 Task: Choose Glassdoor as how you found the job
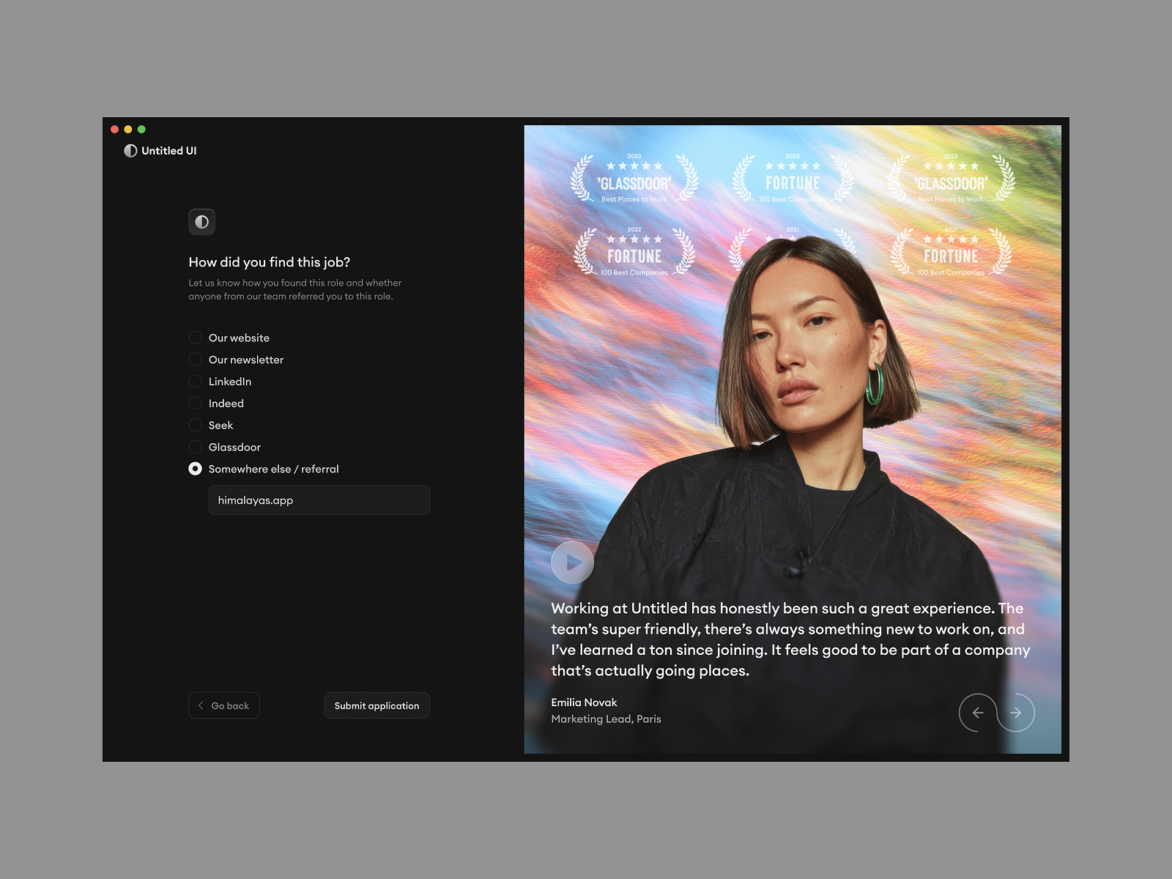[195, 446]
